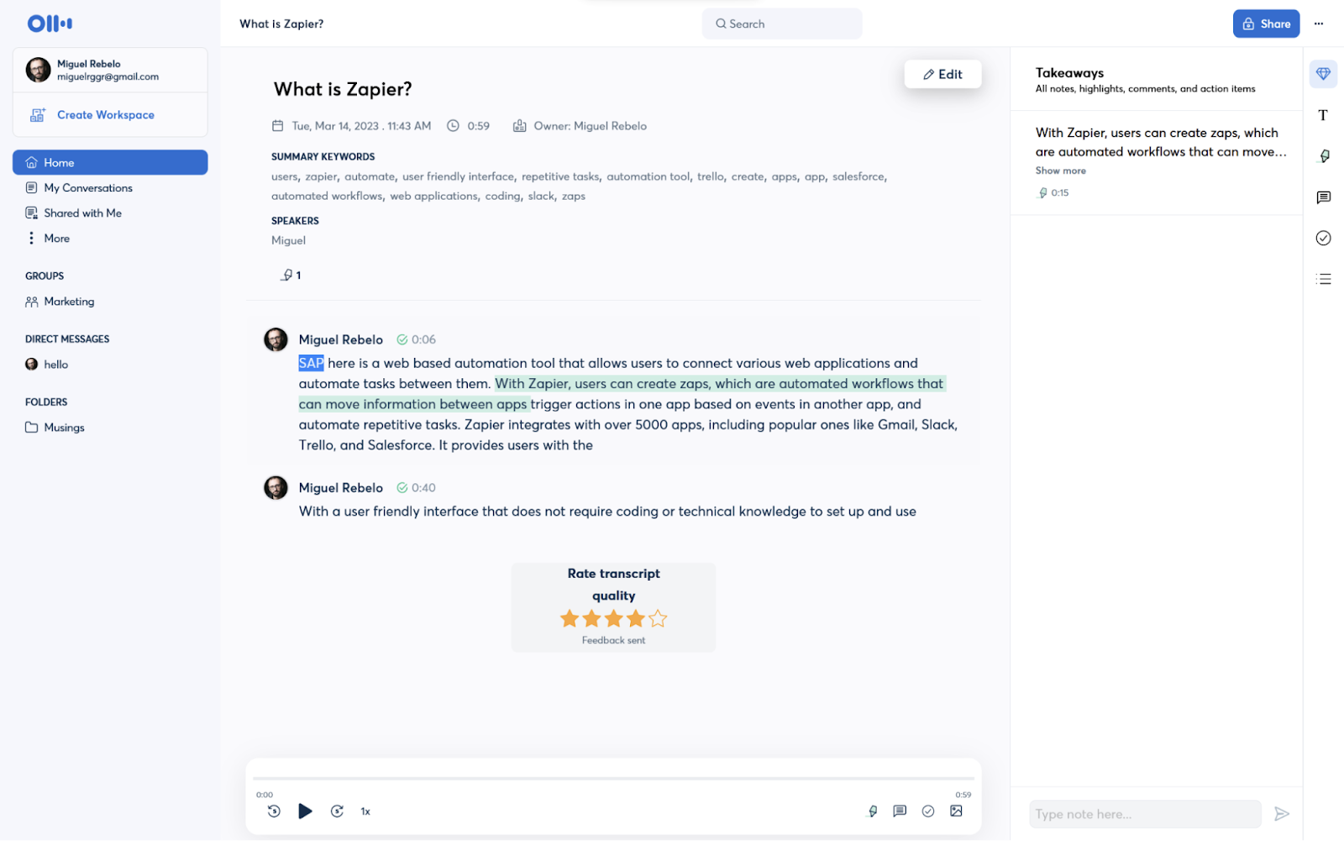
Task: Expand the More sidebar menu
Action: click(x=56, y=239)
